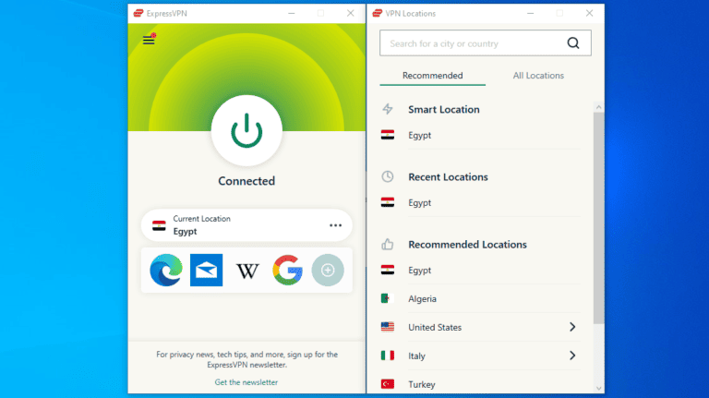
Task: Open the Google shortcut
Action: point(287,271)
